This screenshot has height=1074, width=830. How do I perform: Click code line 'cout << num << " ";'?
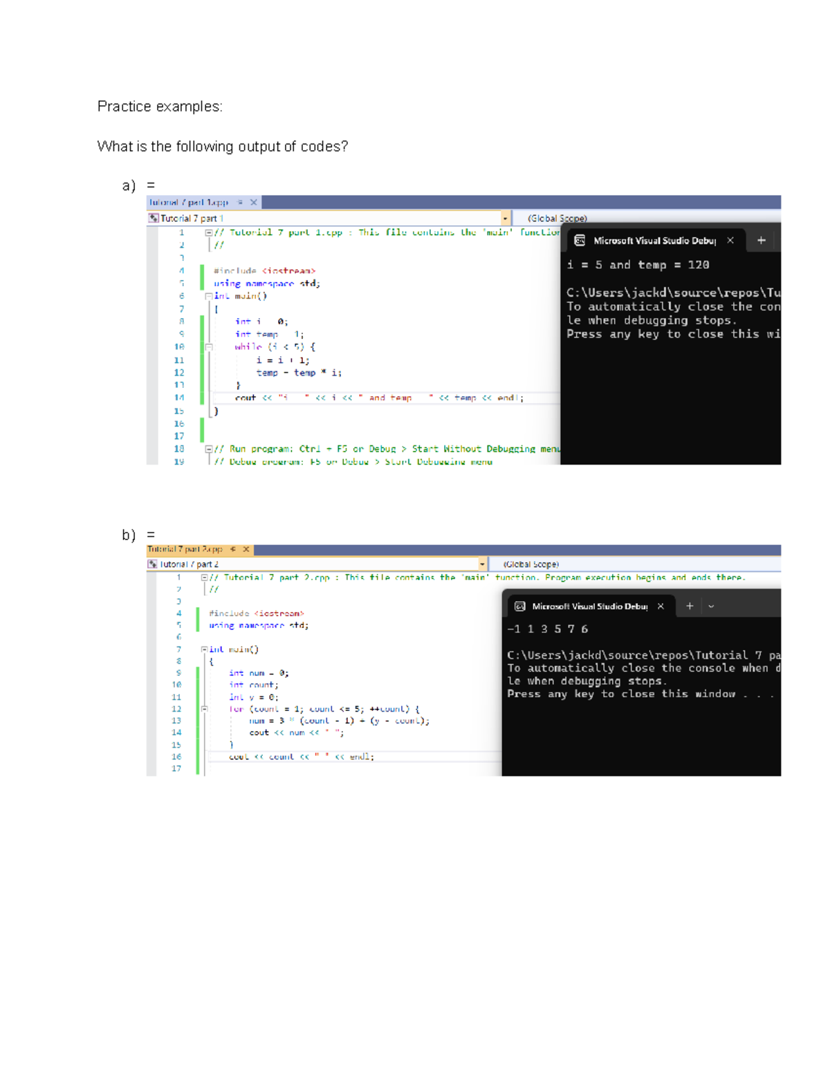(297, 733)
